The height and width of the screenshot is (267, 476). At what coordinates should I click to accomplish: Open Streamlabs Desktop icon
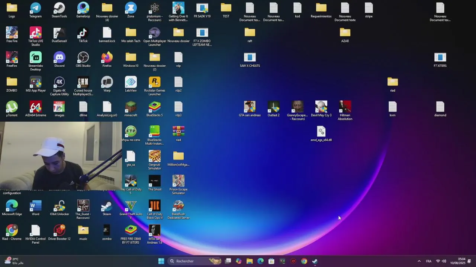coord(36,61)
